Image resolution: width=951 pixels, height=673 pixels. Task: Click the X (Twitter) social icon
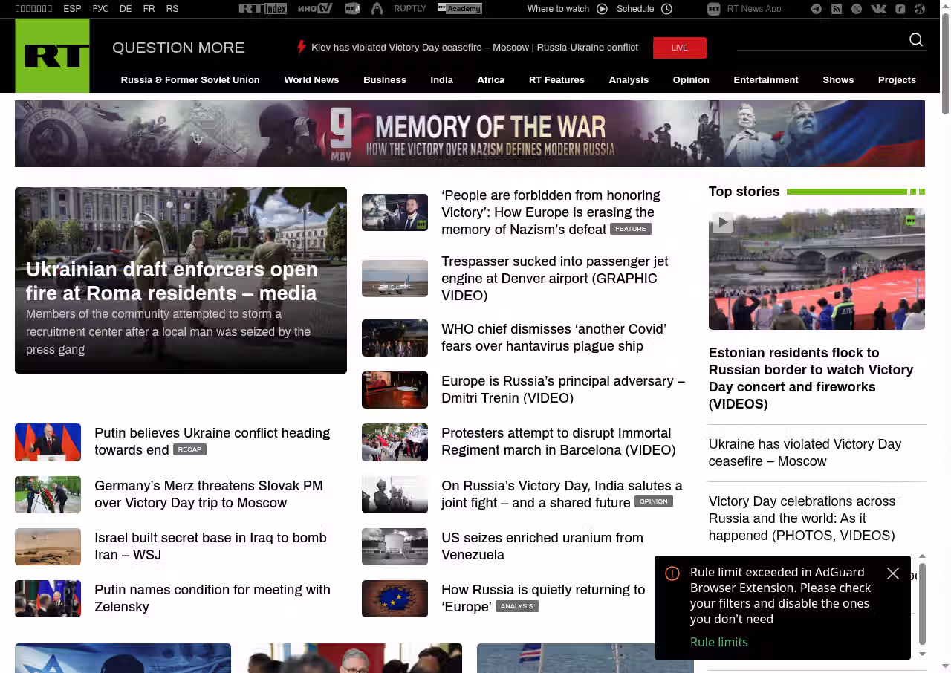pos(857,9)
